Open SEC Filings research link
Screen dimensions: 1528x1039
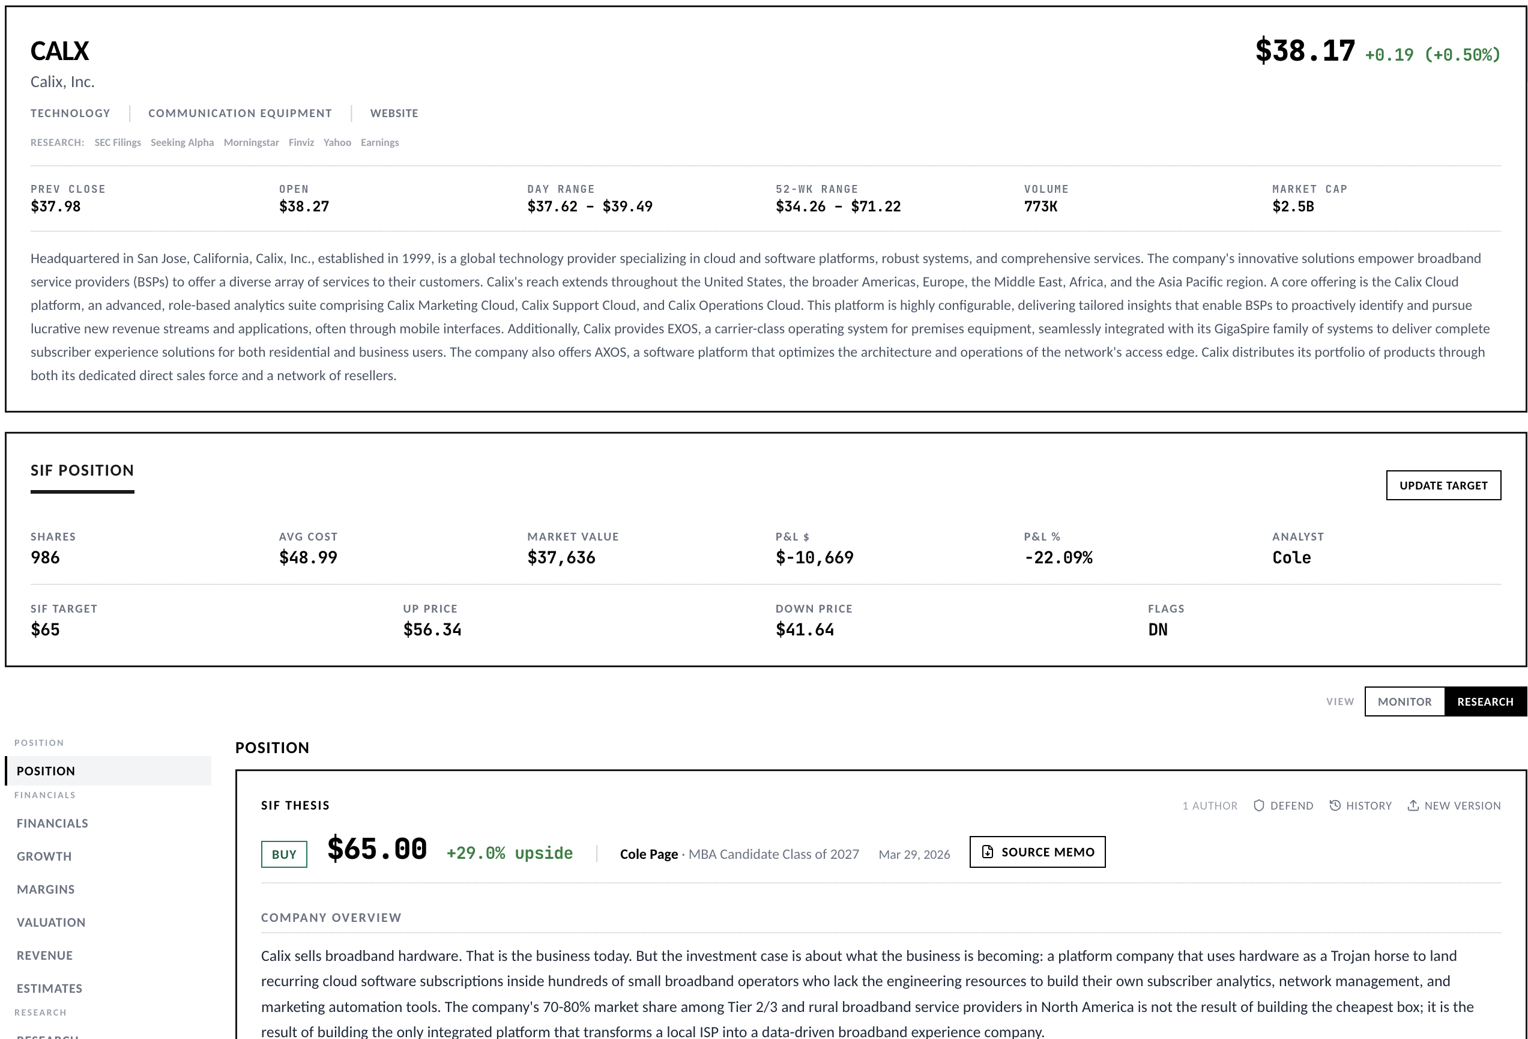118,142
